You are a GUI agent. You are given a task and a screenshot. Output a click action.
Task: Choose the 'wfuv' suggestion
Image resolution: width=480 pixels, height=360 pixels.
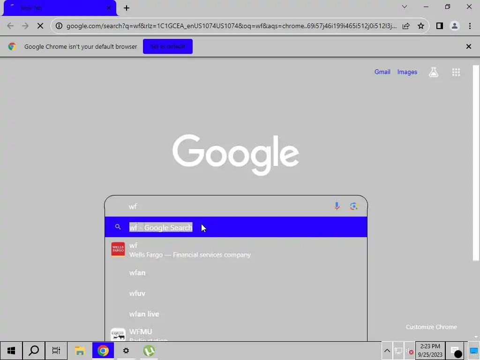pyautogui.click(x=236, y=293)
